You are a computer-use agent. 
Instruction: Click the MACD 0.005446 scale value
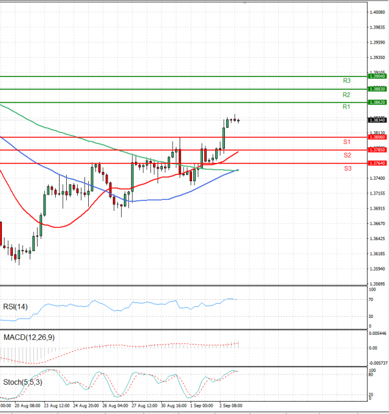[x=378, y=334]
